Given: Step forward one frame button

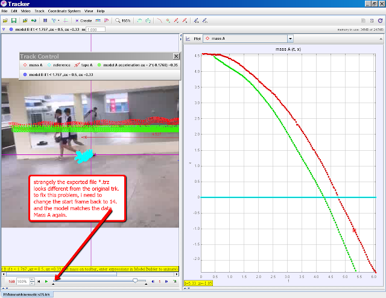Looking at the screenshot, I should pos(166,282).
